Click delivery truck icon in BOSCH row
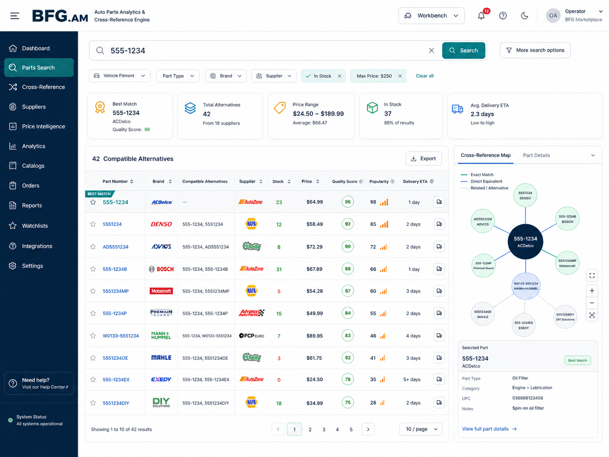 [439, 269]
